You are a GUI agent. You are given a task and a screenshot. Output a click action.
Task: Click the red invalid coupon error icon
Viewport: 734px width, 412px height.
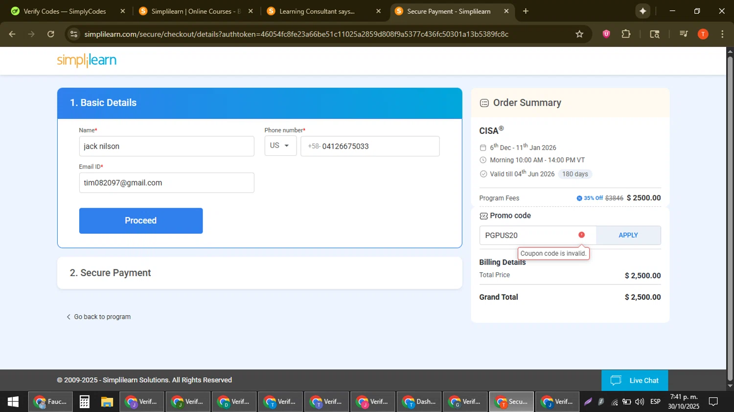coord(581,235)
